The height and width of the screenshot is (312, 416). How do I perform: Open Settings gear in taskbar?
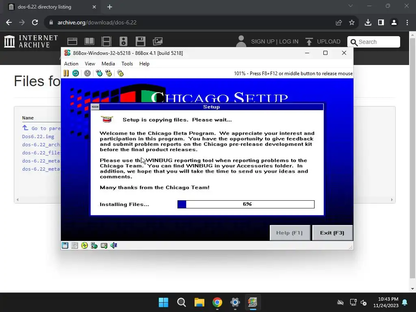[235, 302]
